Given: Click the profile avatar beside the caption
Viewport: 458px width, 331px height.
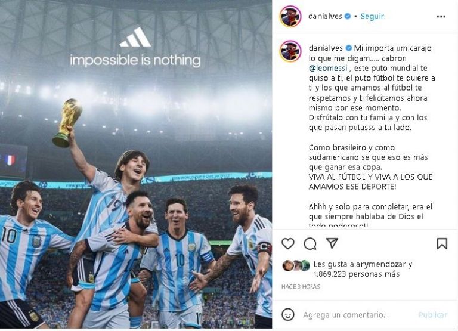Looking at the screenshot, I should pyautogui.click(x=290, y=51).
